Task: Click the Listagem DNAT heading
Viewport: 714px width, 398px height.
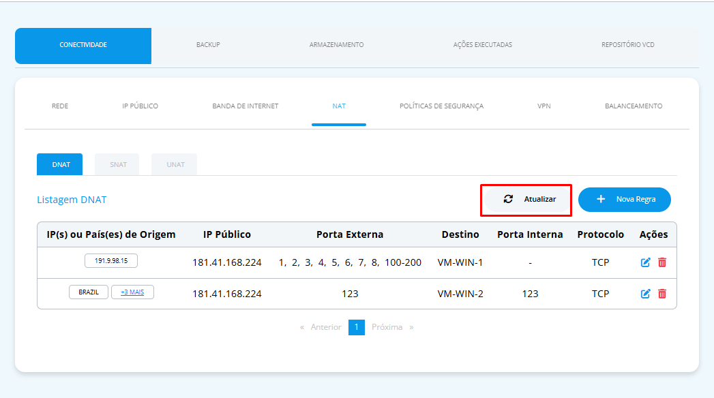Action: 72,200
